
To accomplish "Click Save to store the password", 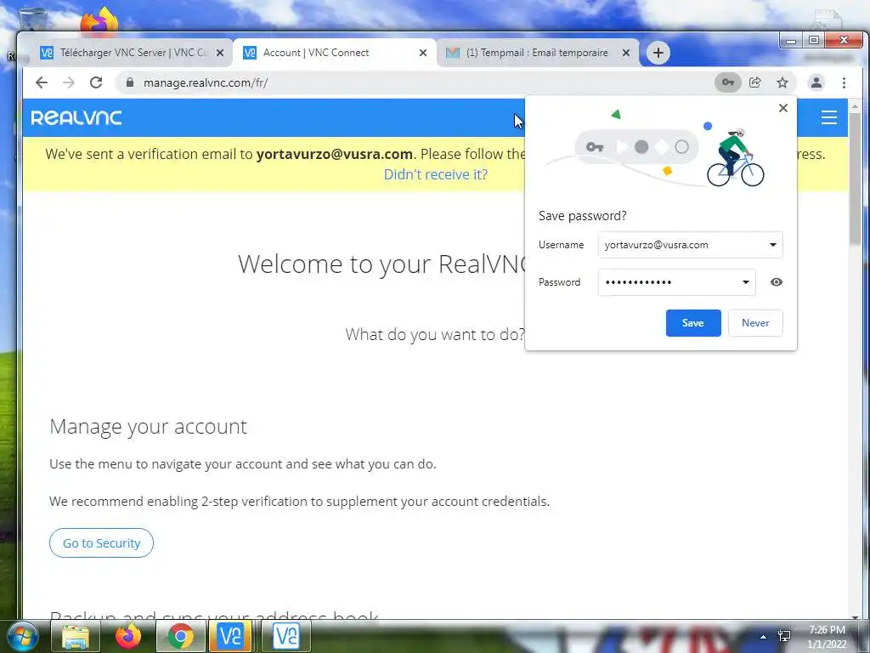I will 693,322.
